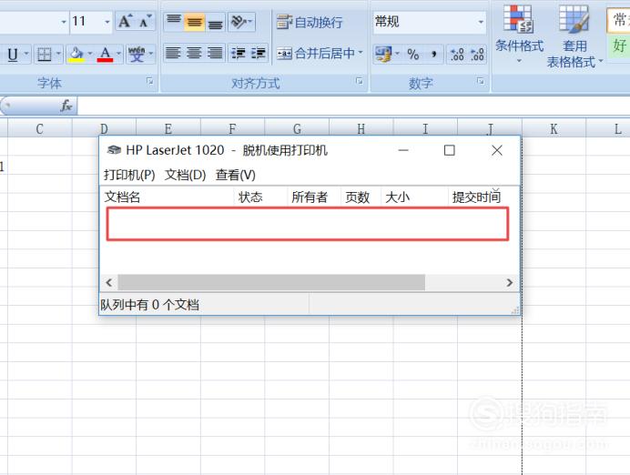
Task: Open the fill color dropdown arrow
Action: click(90, 54)
